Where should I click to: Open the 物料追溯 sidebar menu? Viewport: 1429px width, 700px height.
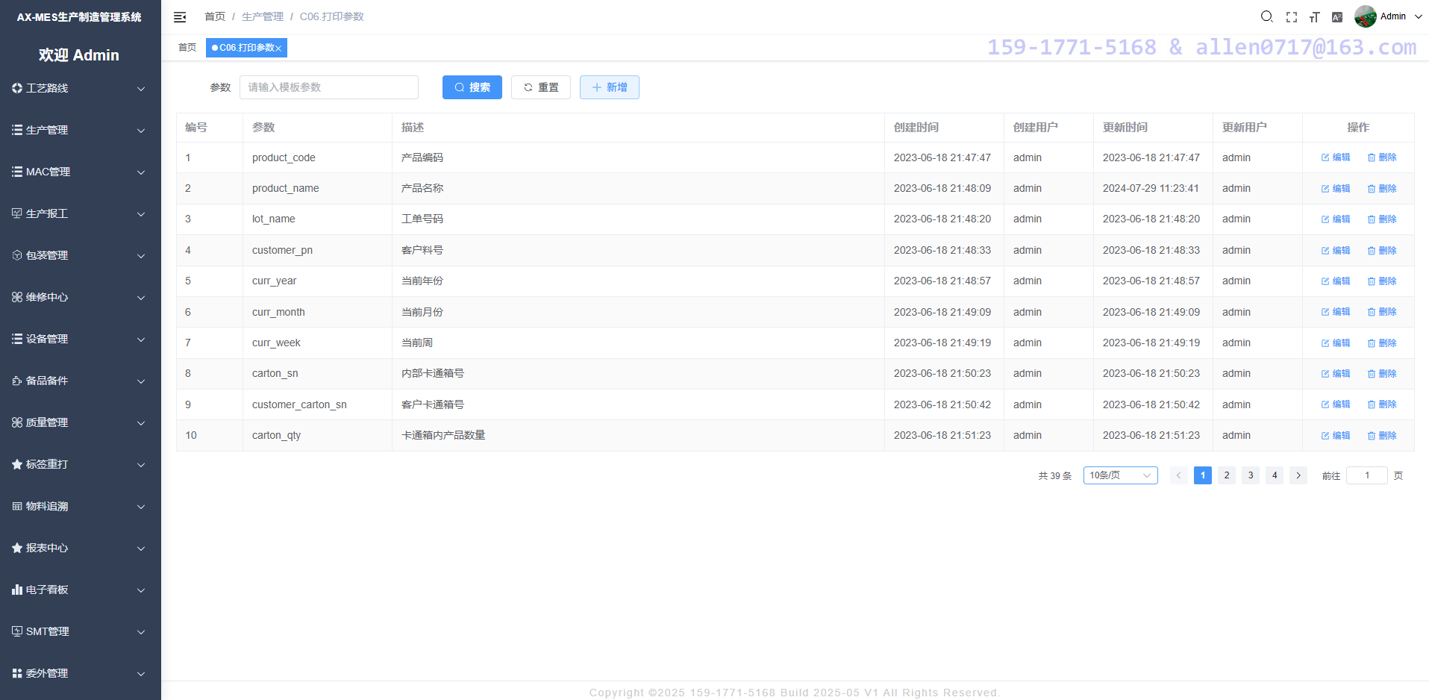[81, 506]
